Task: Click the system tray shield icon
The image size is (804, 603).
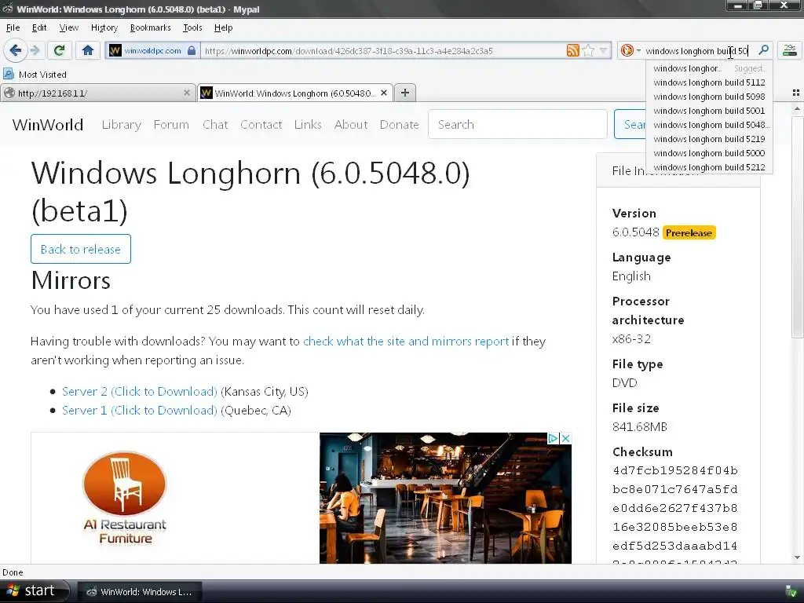Action: pos(791,592)
